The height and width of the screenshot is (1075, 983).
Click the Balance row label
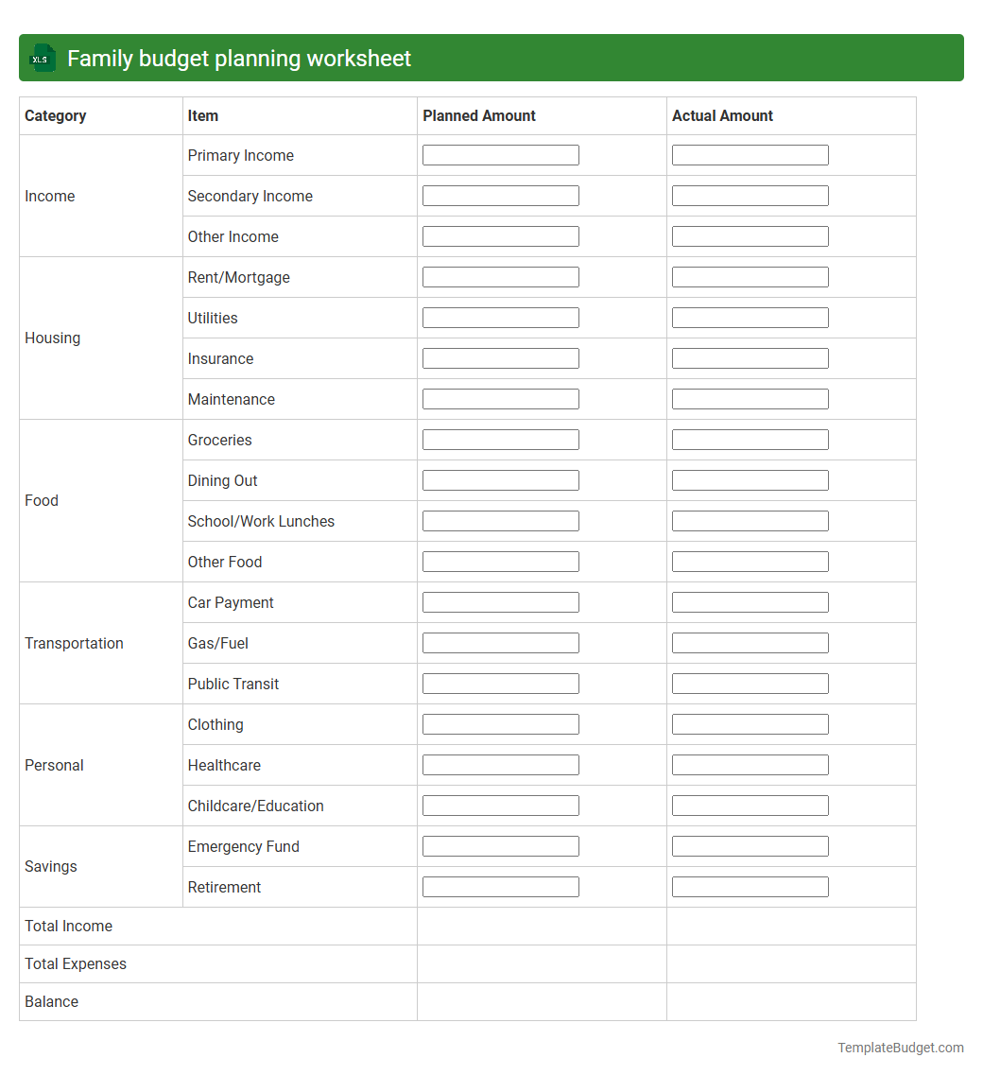coord(51,1001)
